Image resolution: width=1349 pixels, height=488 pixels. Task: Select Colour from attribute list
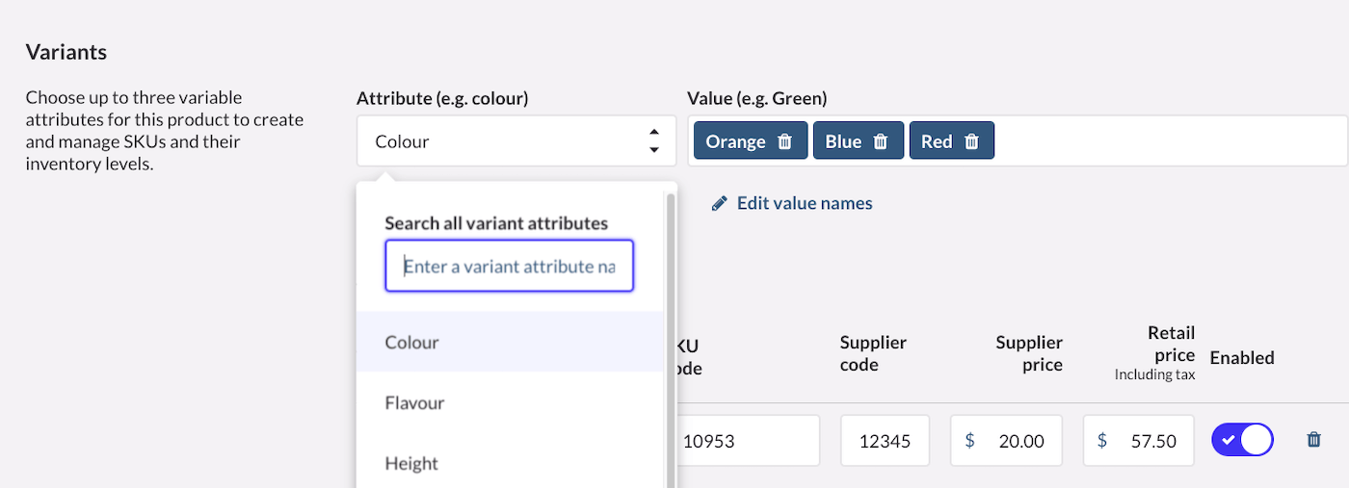click(x=412, y=343)
